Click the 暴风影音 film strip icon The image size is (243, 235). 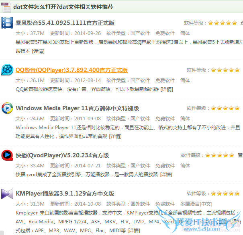(7, 23)
